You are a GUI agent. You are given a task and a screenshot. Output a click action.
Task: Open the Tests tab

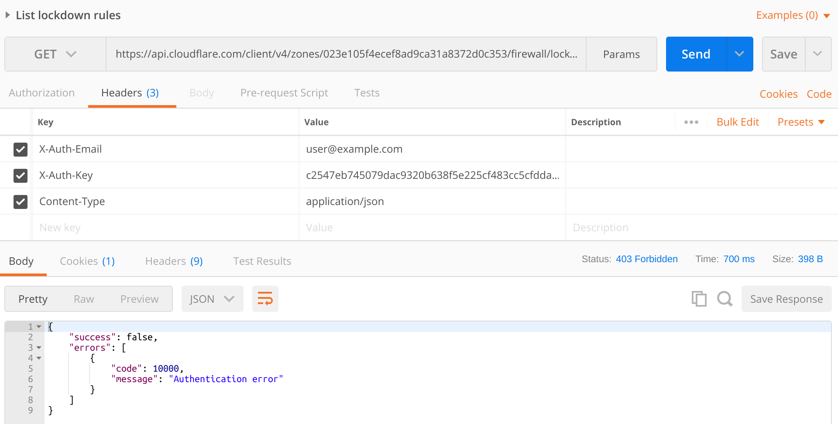[367, 93]
